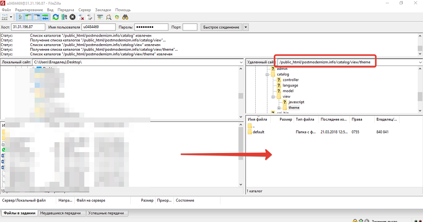Viewport: 423px width, 222px height.
Task: Focus the Имя пользователя field
Action: [x=99, y=27]
